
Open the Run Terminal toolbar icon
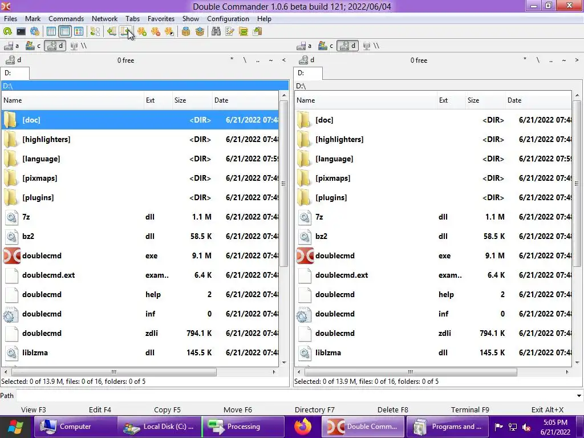(21, 32)
